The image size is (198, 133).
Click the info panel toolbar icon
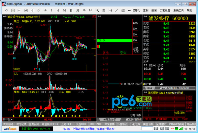click(123, 11)
